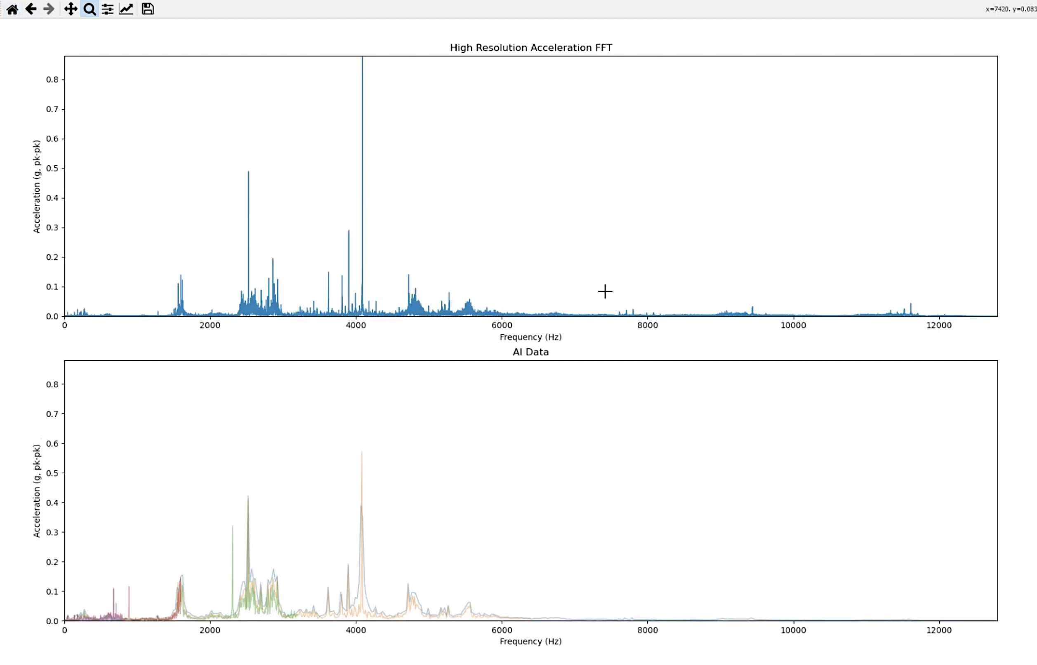This screenshot has width=1037, height=665.
Task: Click the "AI Data" subplot title
Action: 531,352
